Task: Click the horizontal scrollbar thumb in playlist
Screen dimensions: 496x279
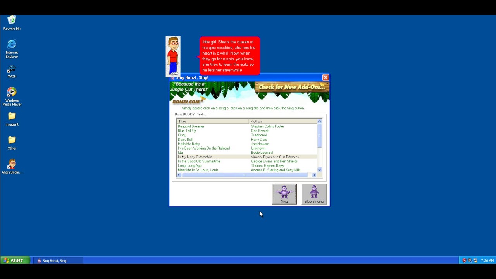Action: [x=245, y=175]
